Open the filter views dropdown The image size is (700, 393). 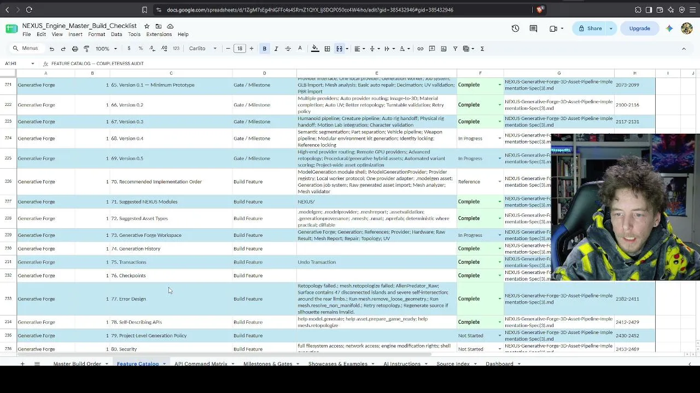468,49
